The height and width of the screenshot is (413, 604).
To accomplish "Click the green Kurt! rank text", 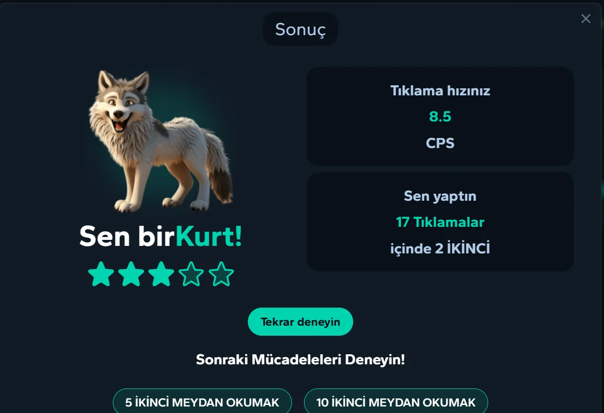I will (x=209, y=236).
